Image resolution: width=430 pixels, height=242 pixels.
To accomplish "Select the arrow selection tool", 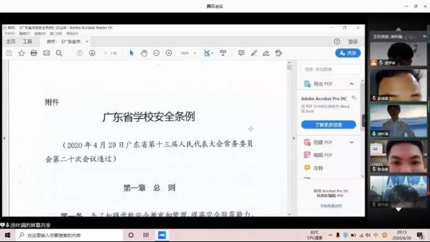I will [132, 53].
